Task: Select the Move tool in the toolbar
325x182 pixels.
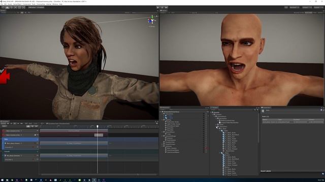Action: pyautogui.click(x=7, y=8)
